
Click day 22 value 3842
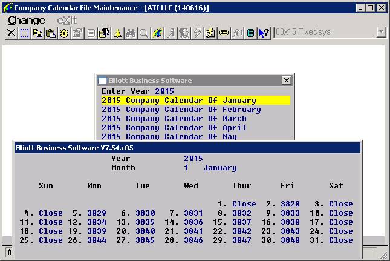pos(242,231)
